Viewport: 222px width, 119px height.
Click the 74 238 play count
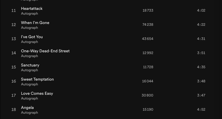click(x=148, y=25)
